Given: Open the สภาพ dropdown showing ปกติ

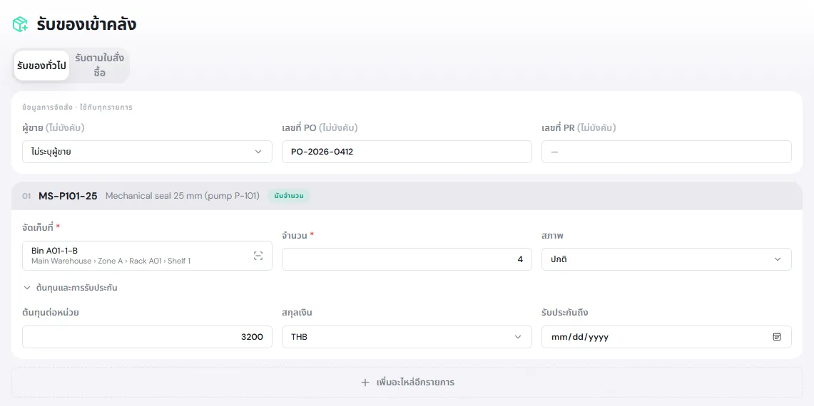Looking at the screenshot, I should [x=666, y=259].
